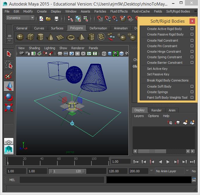Open the Fluid Effects menu
The image size is (200, 195).
119,11
